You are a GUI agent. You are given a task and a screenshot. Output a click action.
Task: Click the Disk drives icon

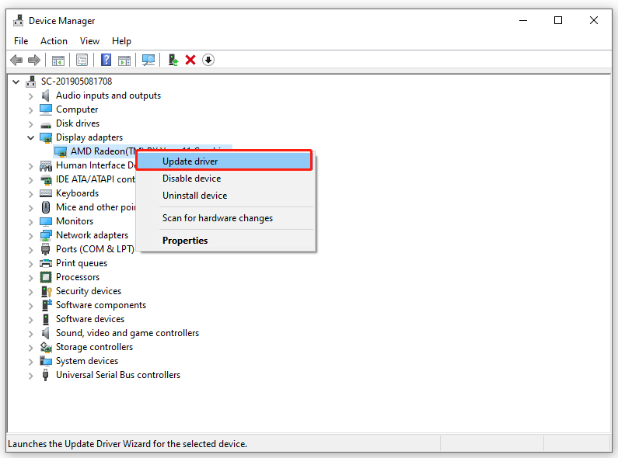pos(46,124)
